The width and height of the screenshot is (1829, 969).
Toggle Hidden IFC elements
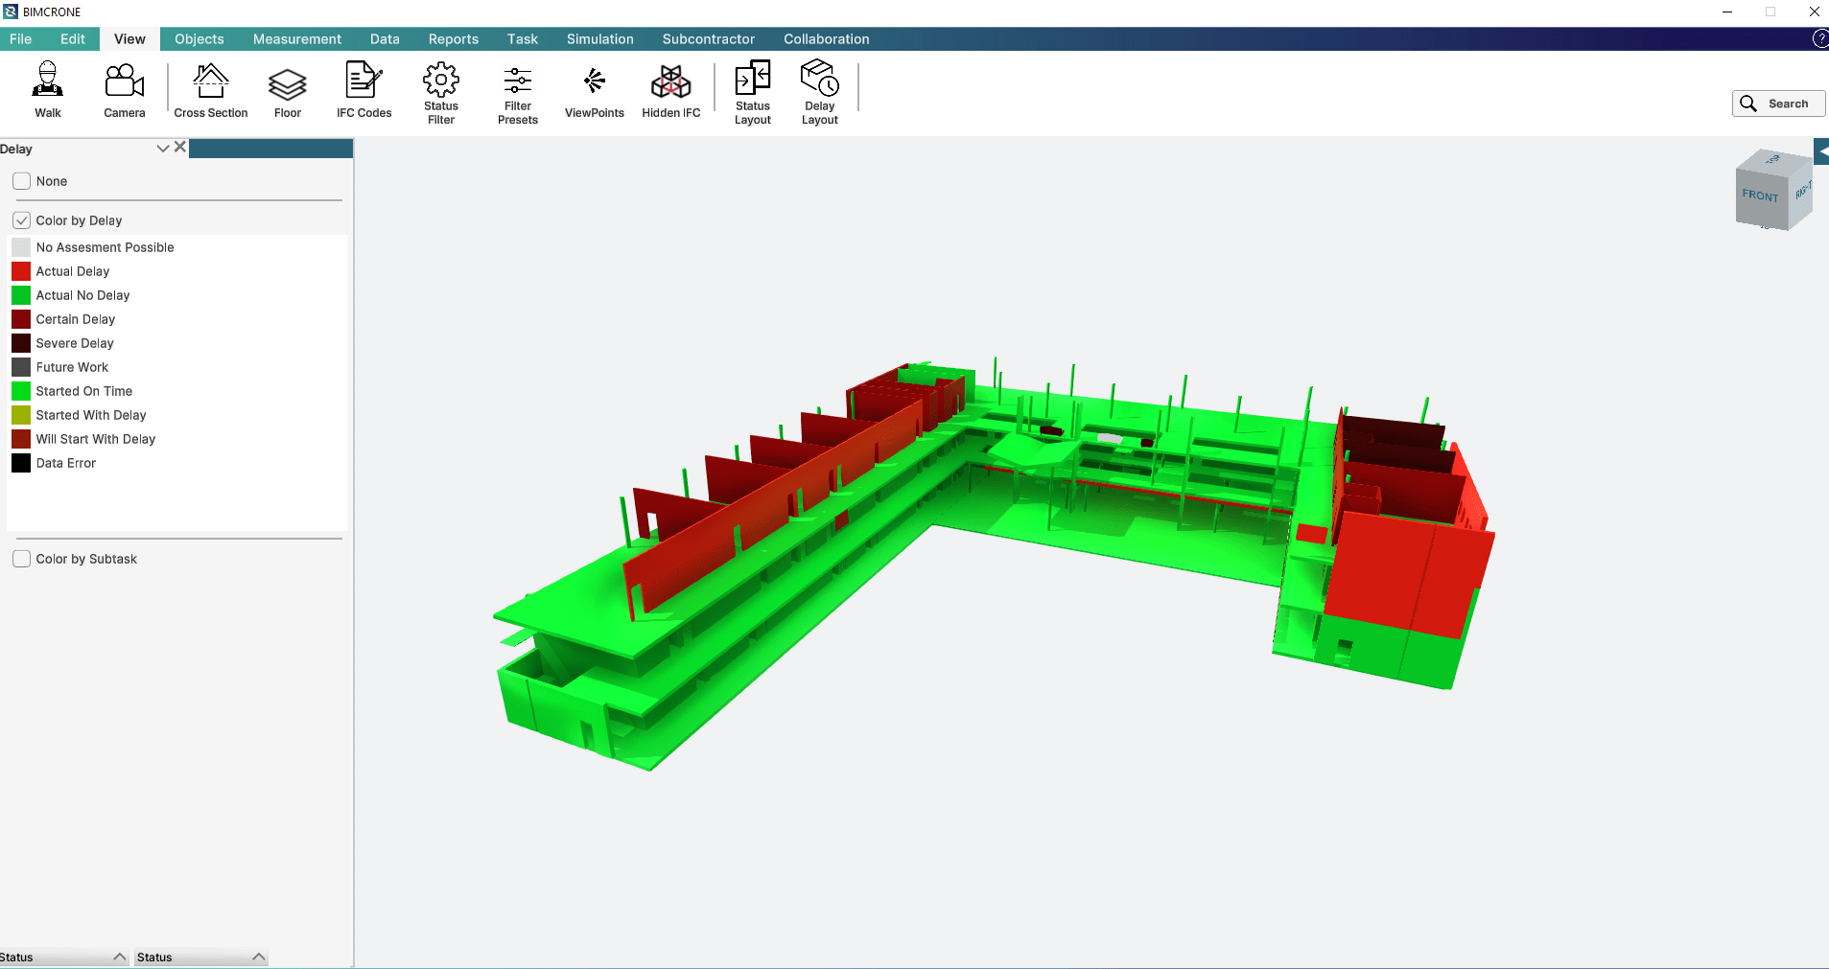[x=670, y=90]
